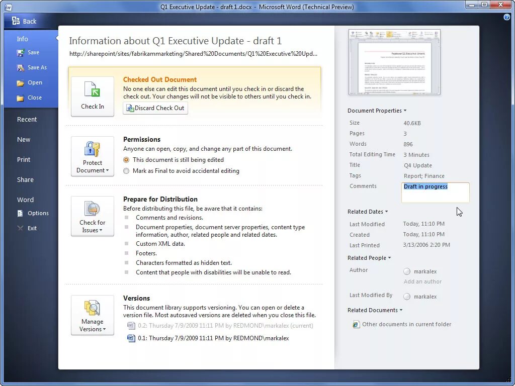Click the Words value 896
The width and height of the screenshot is (515, 386).
click(408, 144)
